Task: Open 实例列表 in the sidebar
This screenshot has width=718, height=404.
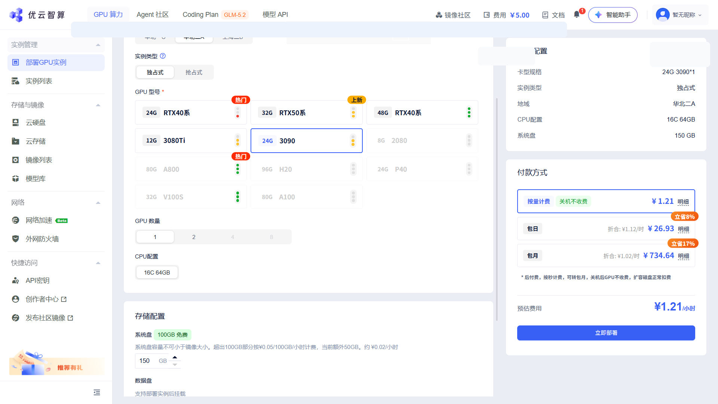Action: click(x=56, y=81)
